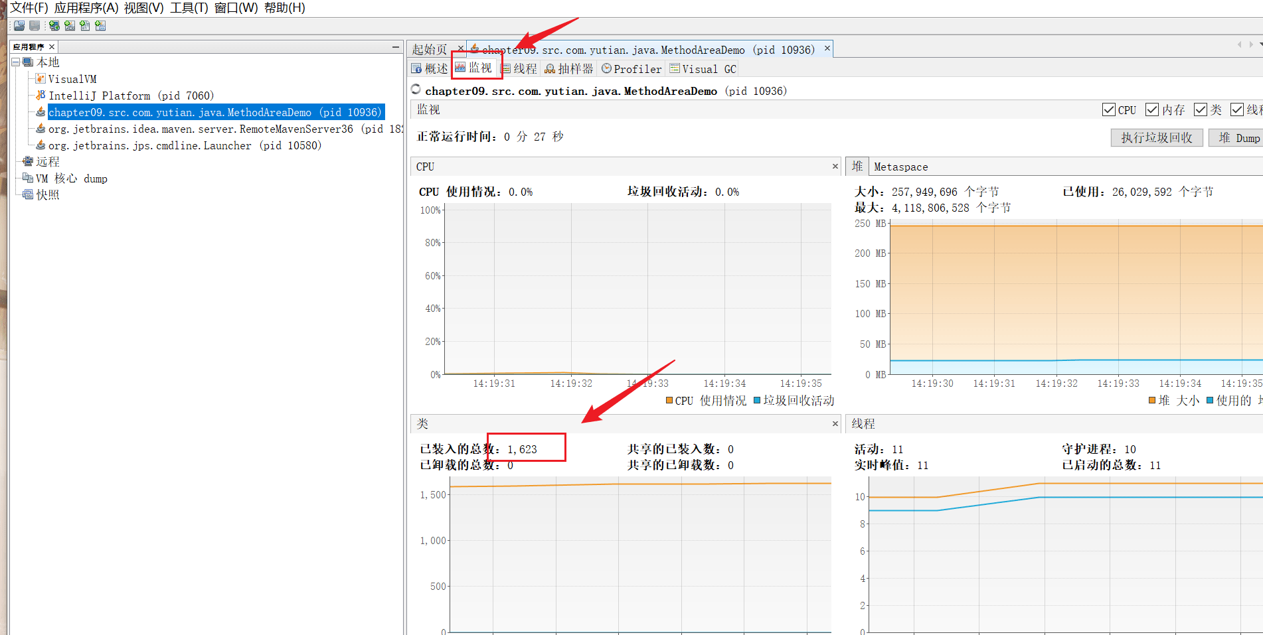Image resolution: width=1263 pixels, height=635 pixels.
Task: Click the 远程 (Remote) node icon
Action: 28,161
